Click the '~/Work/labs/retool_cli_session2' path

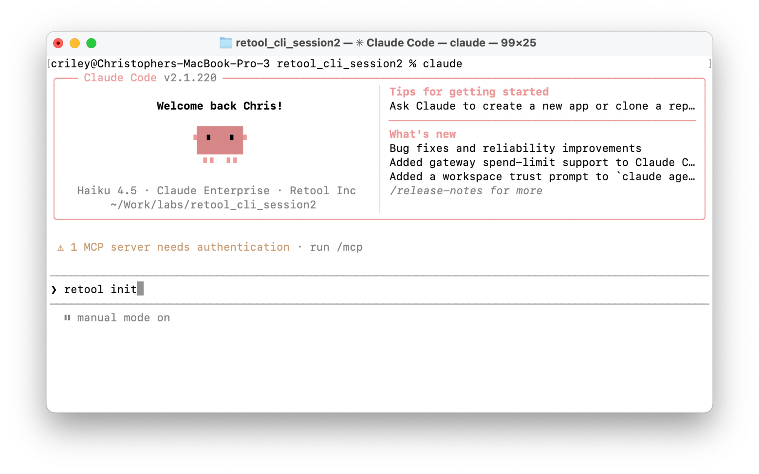pyautogui.click(x=213, y=205)
